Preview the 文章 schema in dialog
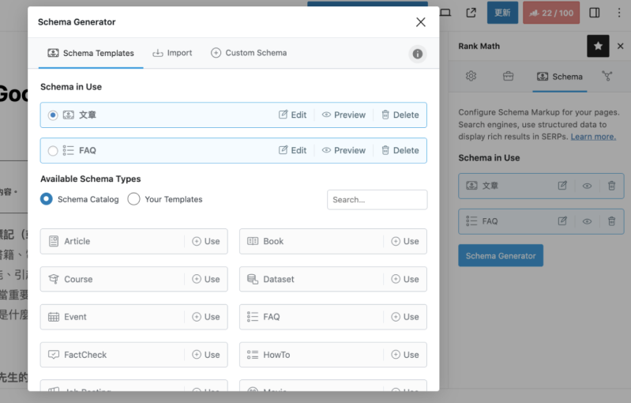The image size is (631, 403). coord(344,115)
